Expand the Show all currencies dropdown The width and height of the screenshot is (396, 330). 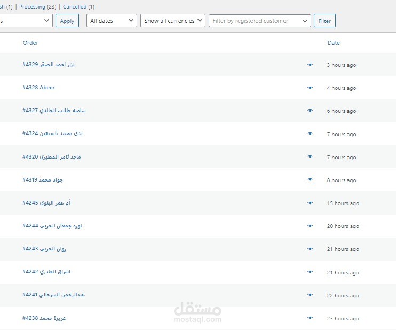click(173, 21)
